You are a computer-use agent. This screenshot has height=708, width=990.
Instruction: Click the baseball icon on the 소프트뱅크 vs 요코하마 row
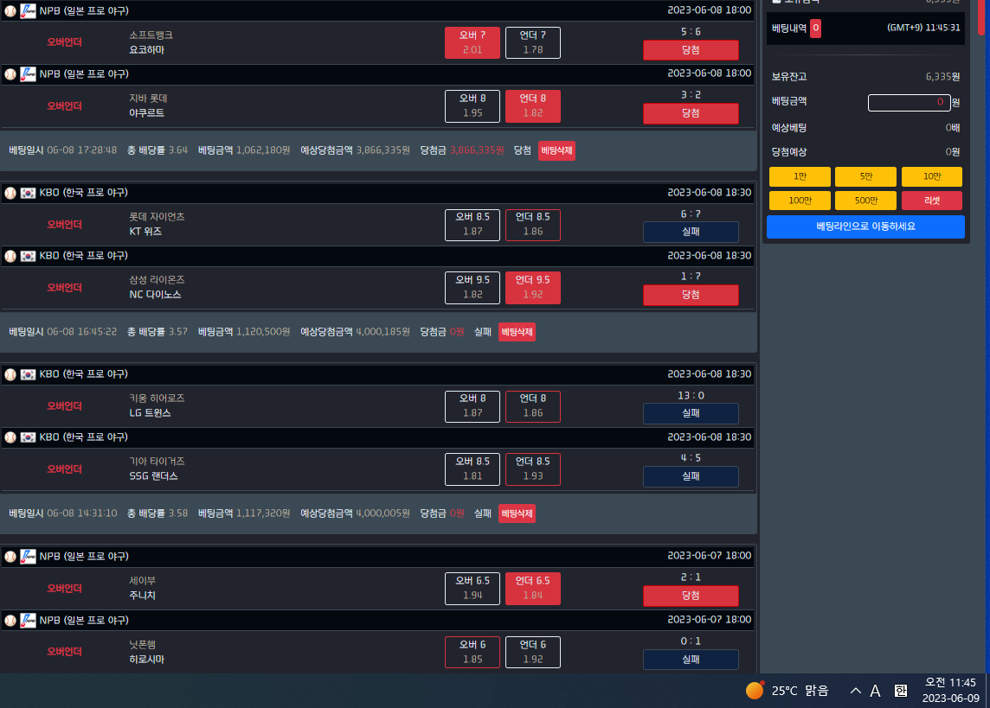[10, 11]
